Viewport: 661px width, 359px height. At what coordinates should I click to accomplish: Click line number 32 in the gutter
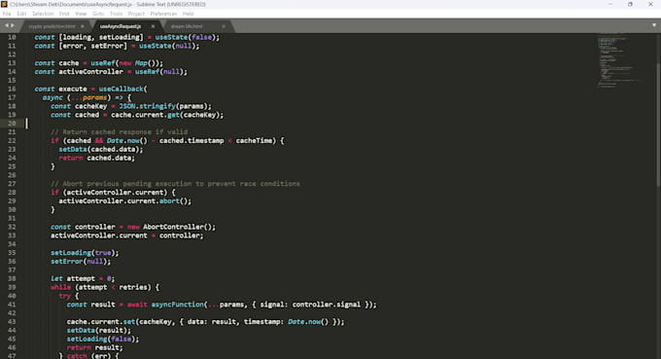pos(12,227)
